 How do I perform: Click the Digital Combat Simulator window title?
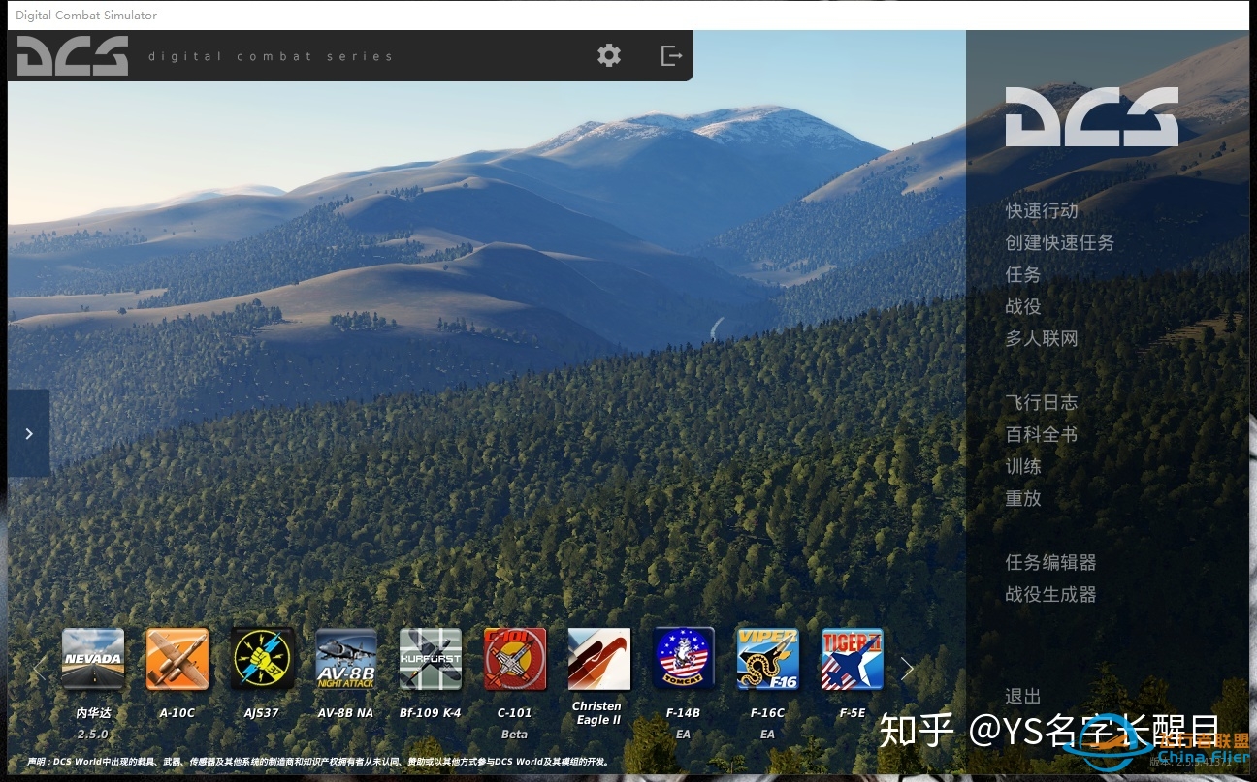coord(86,16)
